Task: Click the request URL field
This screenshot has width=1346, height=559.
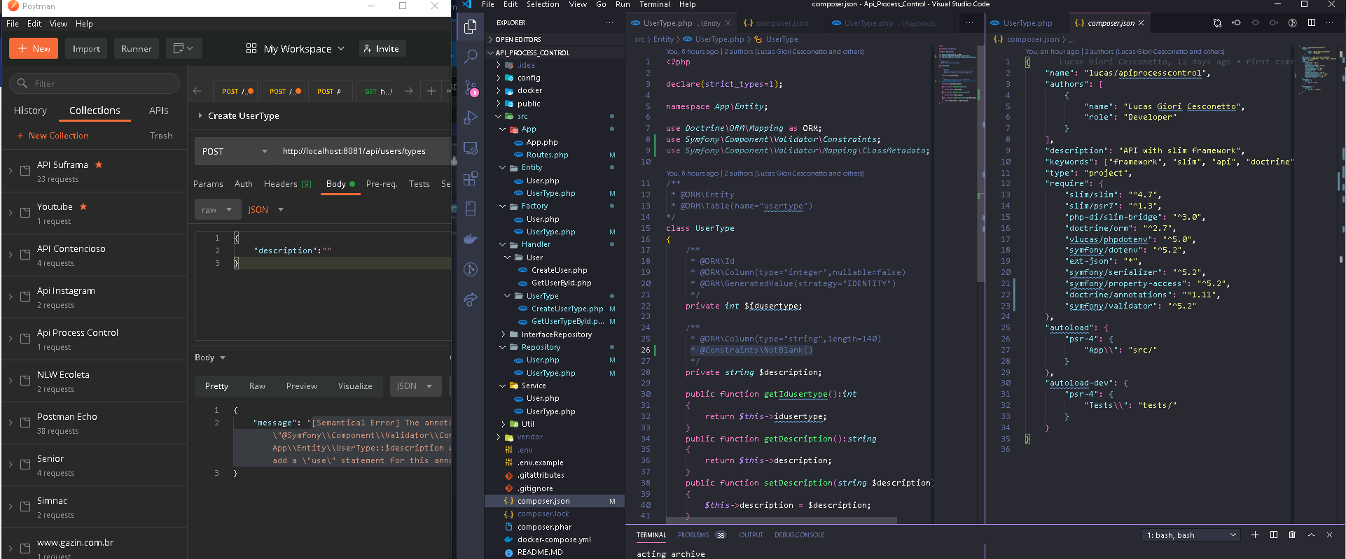Action: [364, 151]
